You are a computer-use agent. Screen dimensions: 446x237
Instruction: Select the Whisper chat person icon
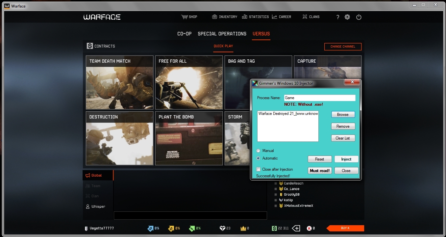tap(88, 206)
